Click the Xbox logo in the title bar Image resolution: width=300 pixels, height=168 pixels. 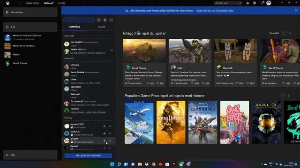tap(7, 3)
